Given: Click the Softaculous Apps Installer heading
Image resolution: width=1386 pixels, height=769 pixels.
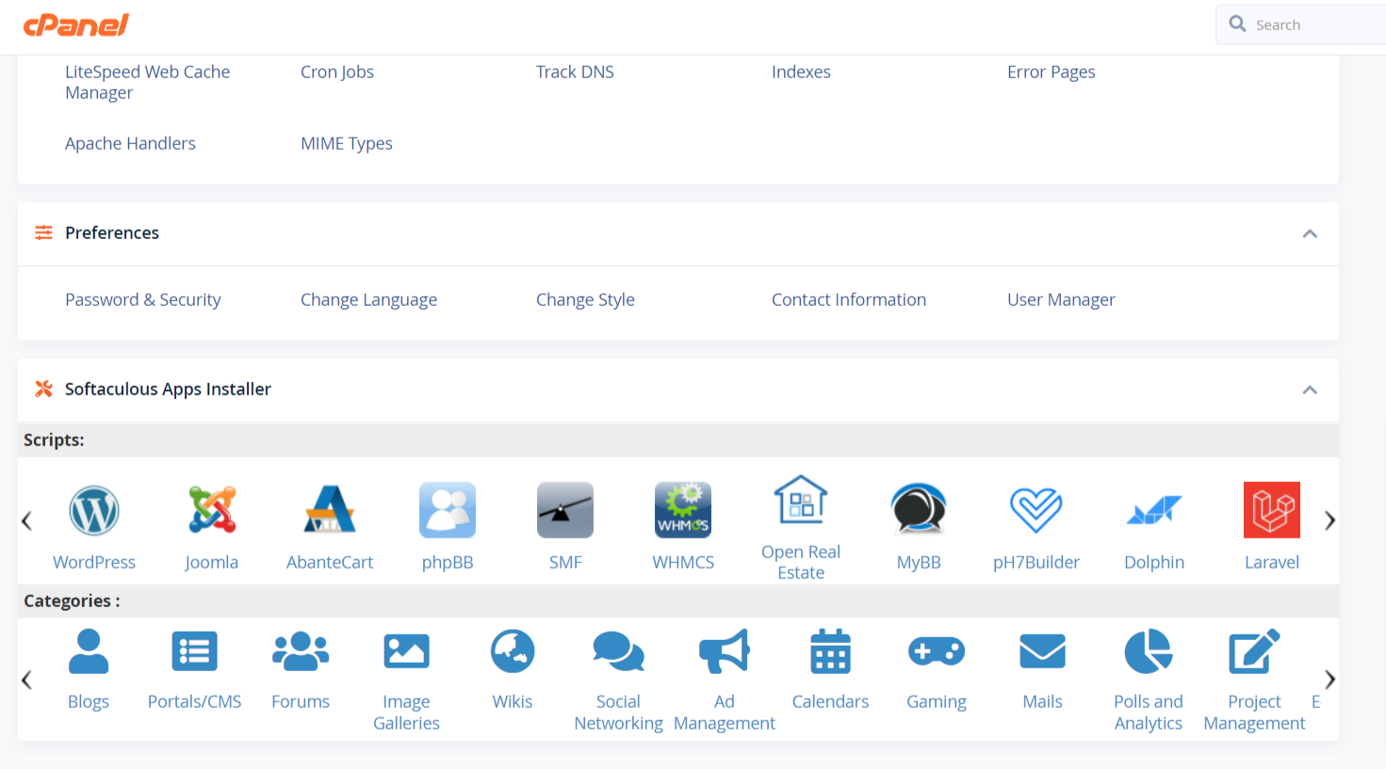Looking at the screenshot, I should click(x=168, y=389).
